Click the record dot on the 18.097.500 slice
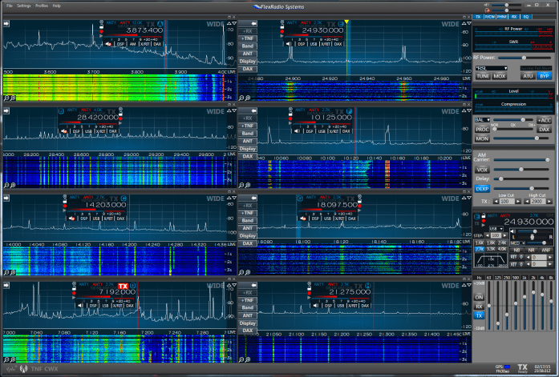559x377 pixels. coord(360,206)
